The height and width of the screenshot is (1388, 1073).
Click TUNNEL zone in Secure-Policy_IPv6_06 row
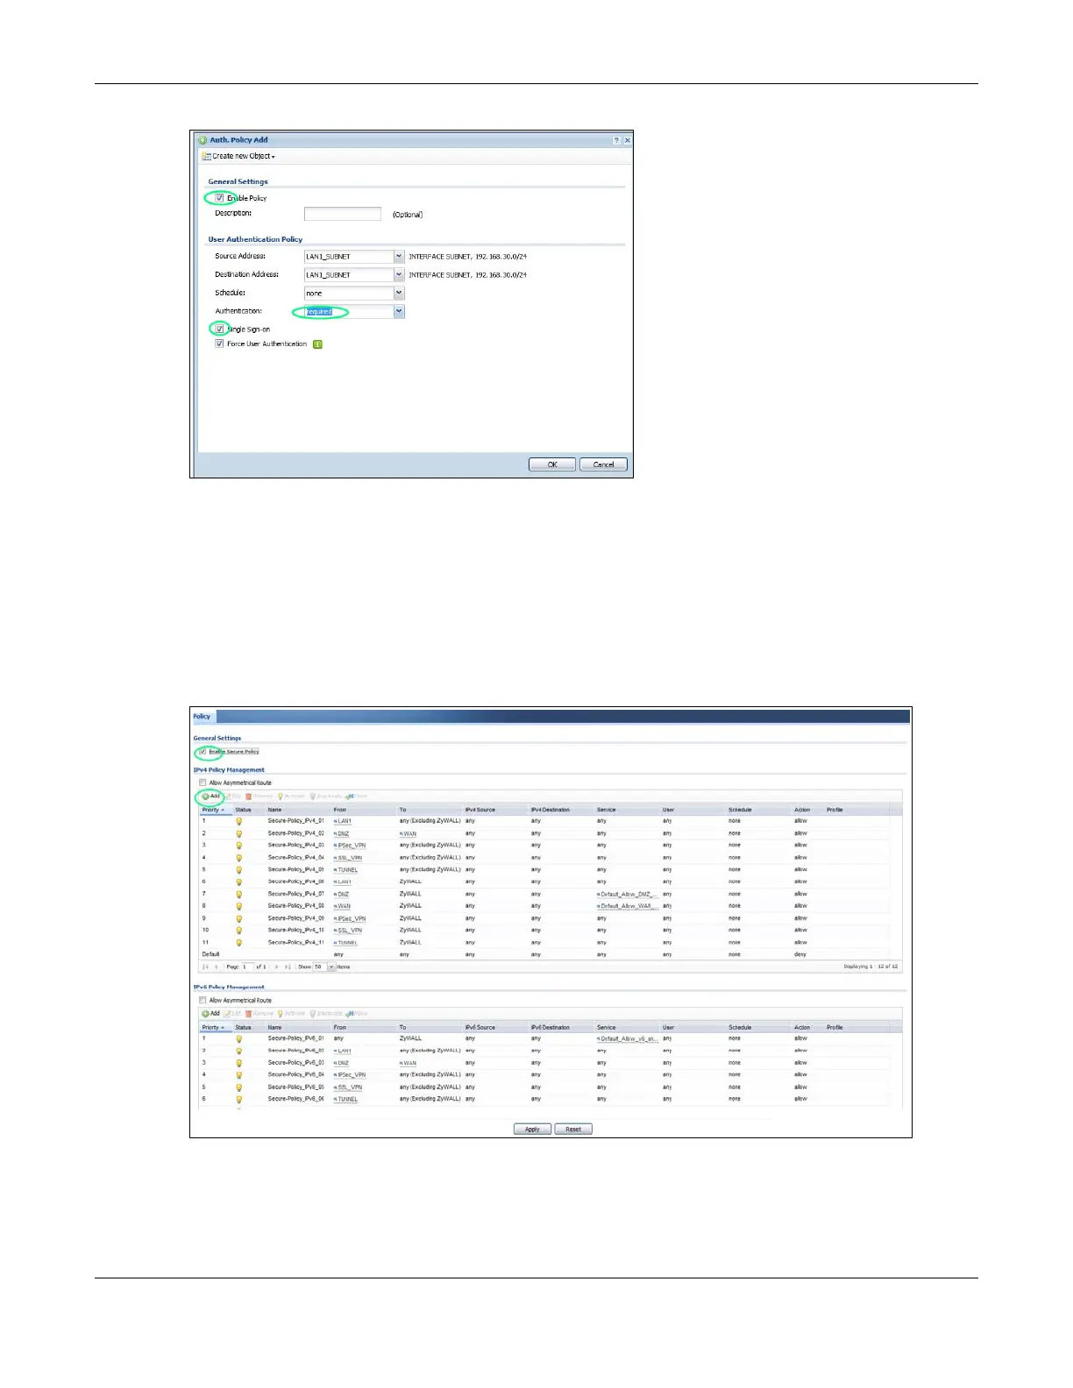coord(346,1100)
